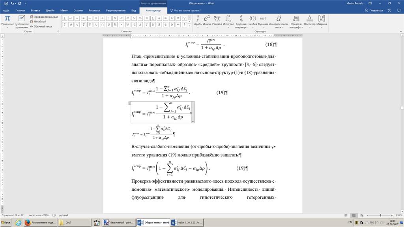The width and height of the screenshot is (404, 227).
Task: Insert the plus-minus symbol
Action: click(x=64, y=18)
